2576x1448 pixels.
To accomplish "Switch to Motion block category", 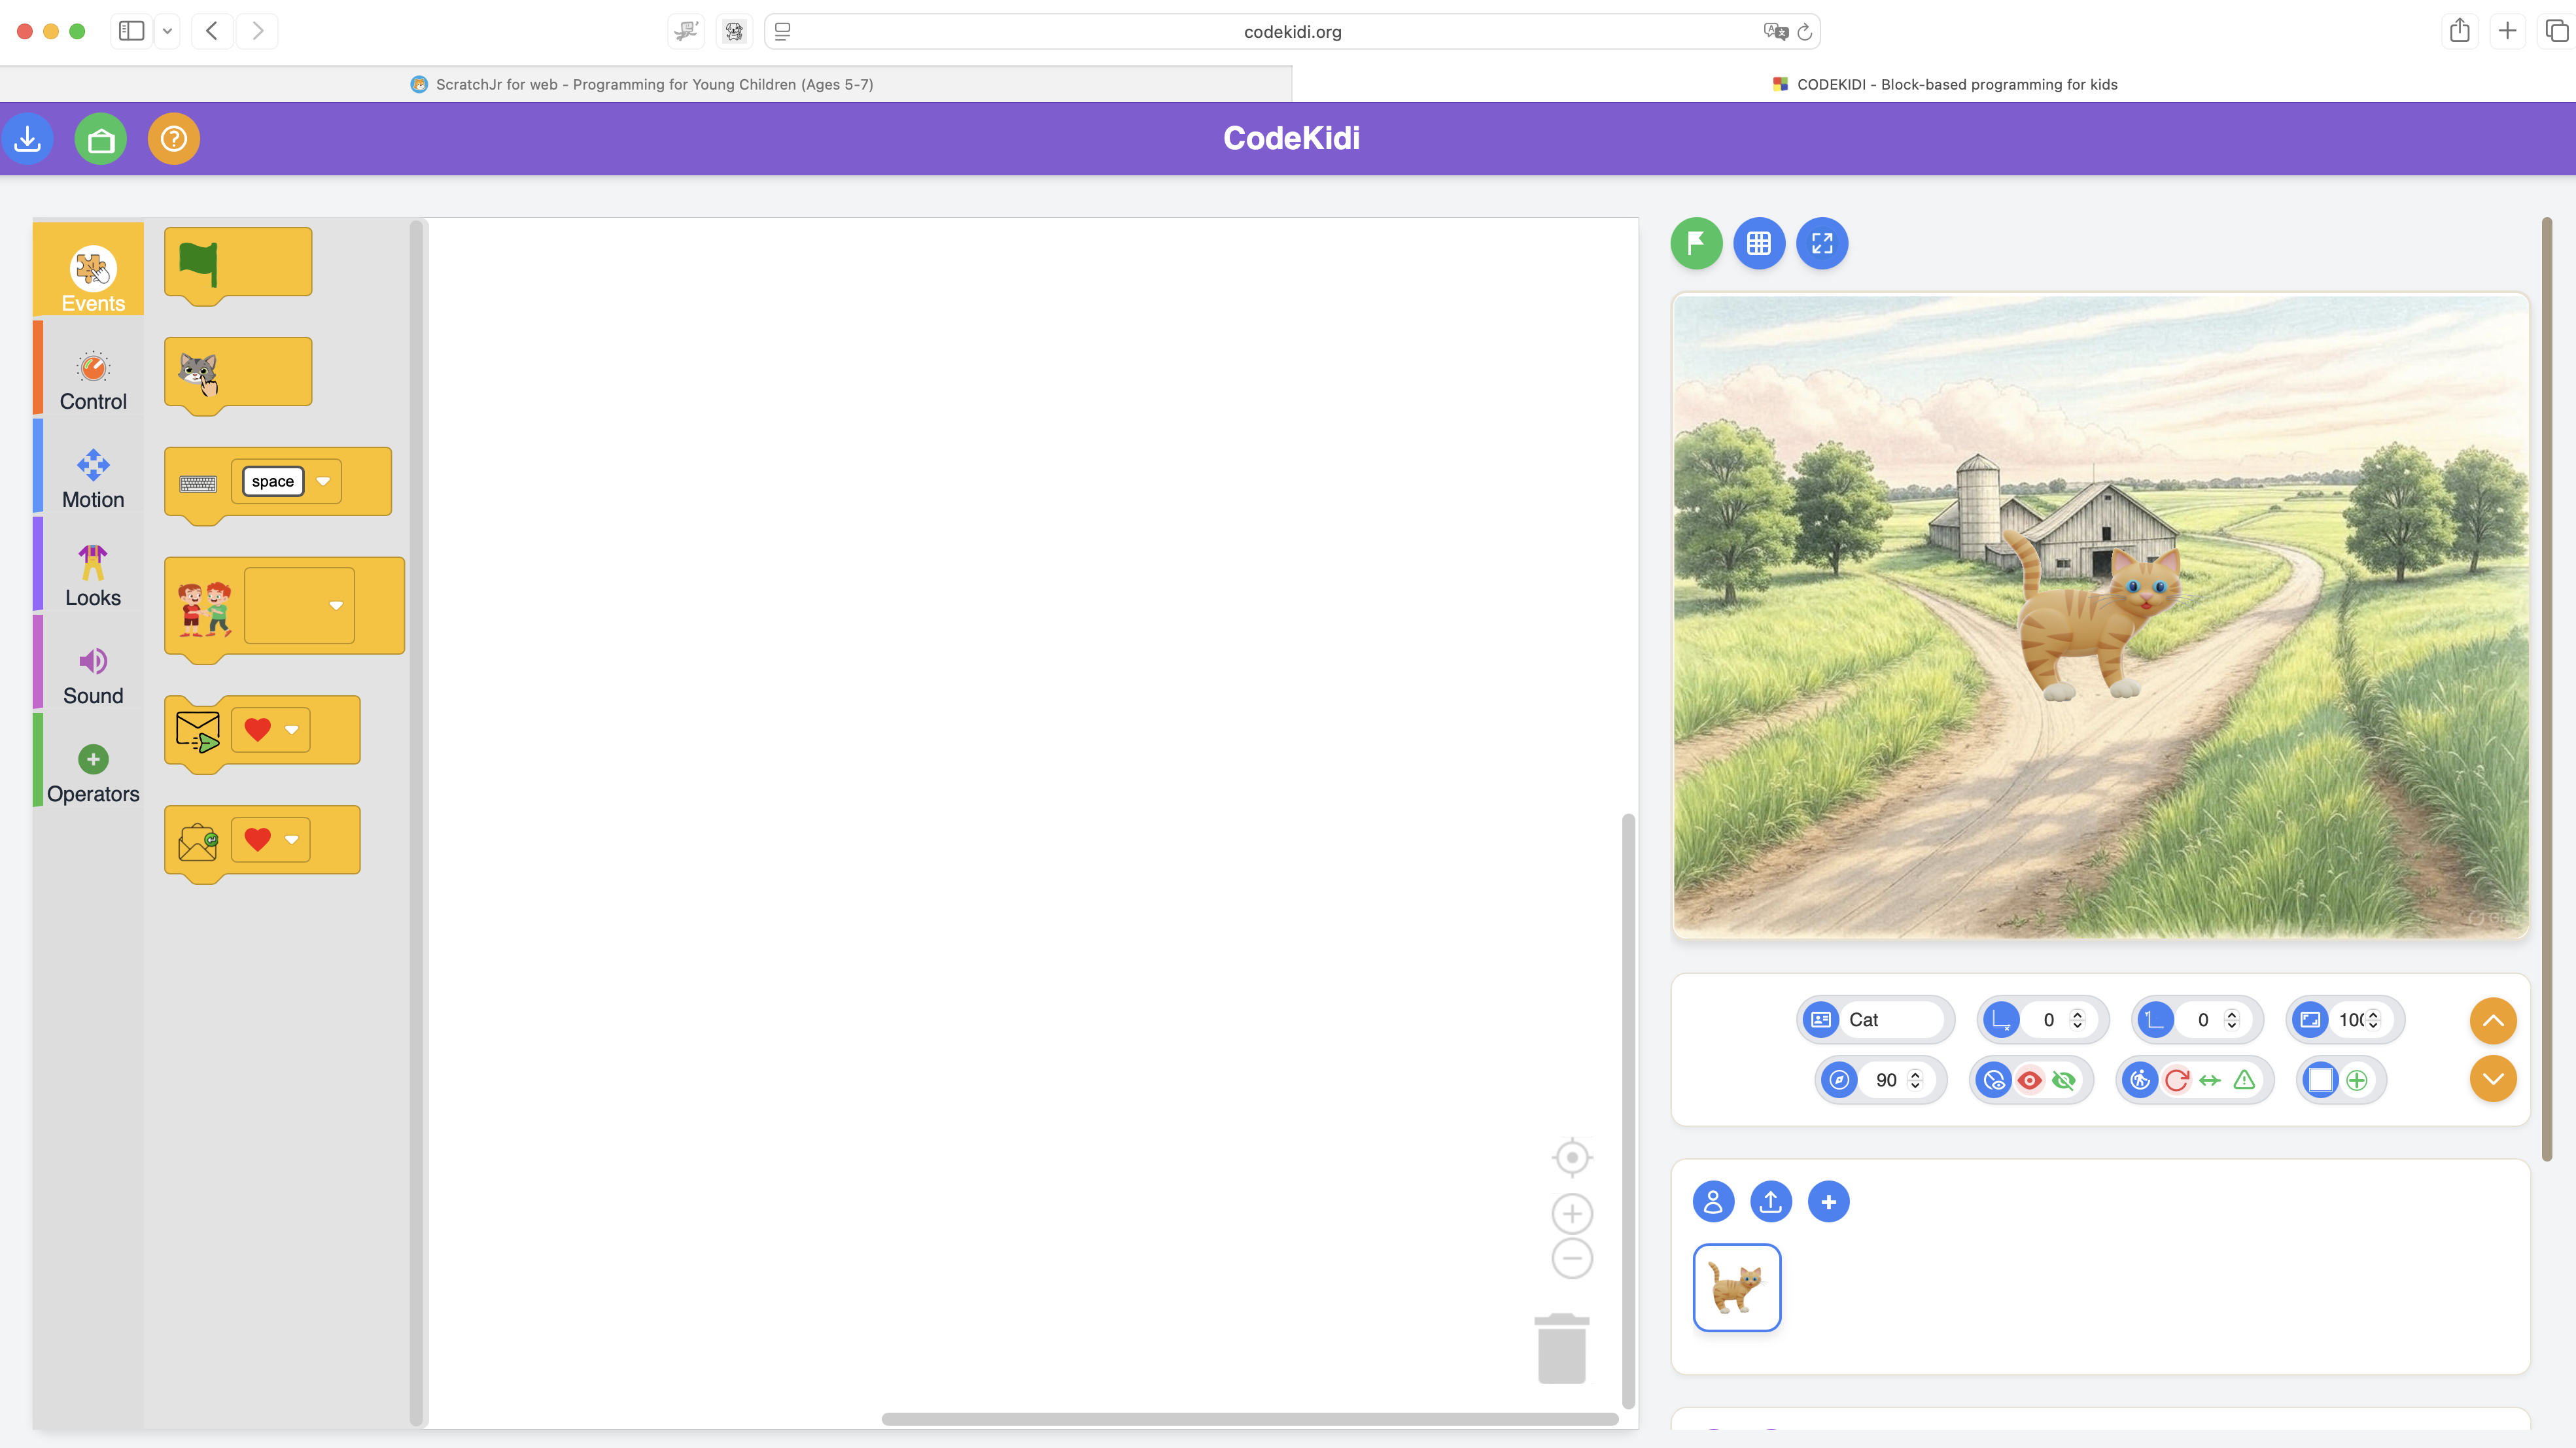I will coord(93,478).
